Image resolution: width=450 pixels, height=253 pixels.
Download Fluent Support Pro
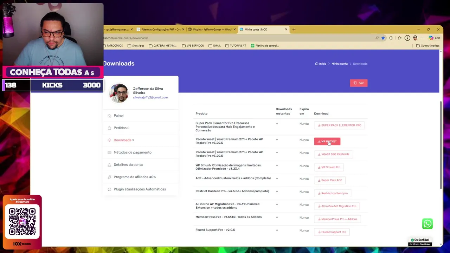(332, 232)
